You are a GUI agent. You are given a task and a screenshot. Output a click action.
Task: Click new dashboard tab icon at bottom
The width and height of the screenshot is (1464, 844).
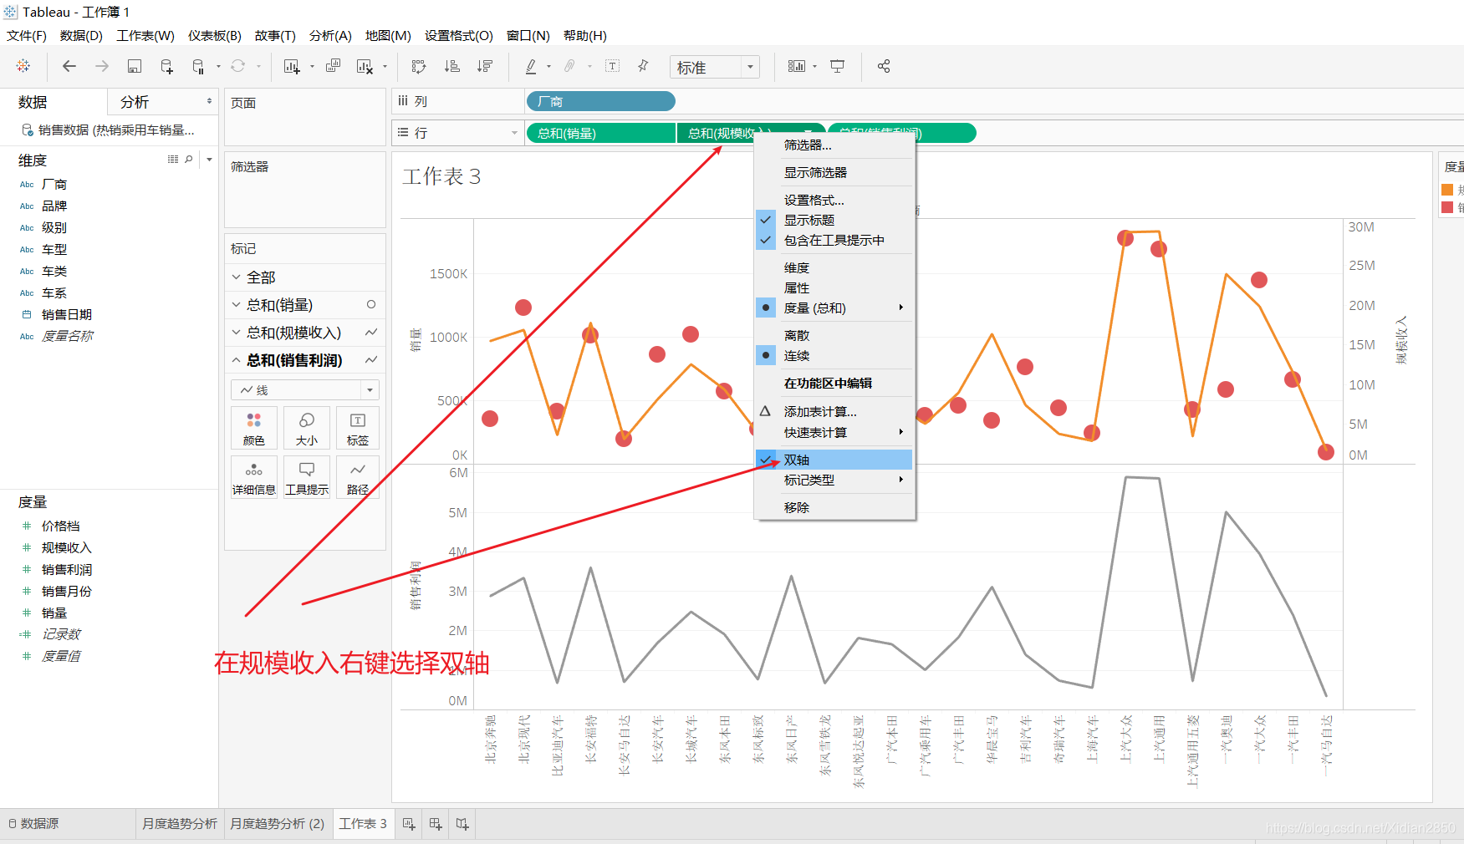pos(436,824)
